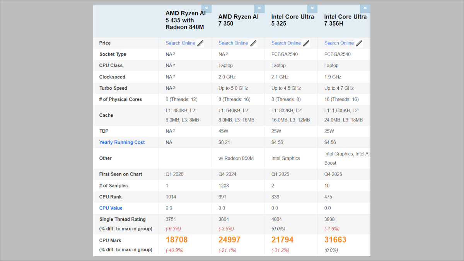The image size is (464, 261).
Task: Remove AMD Ryzen AI 7 350 column
Action: (x=259, y=8)
